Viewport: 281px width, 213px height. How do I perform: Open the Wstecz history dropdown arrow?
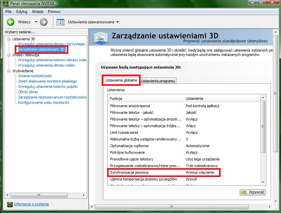pyautogui.click(x=36, y=22)
